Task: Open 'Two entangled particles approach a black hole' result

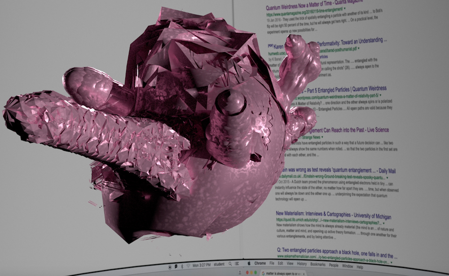Action: 337,253
